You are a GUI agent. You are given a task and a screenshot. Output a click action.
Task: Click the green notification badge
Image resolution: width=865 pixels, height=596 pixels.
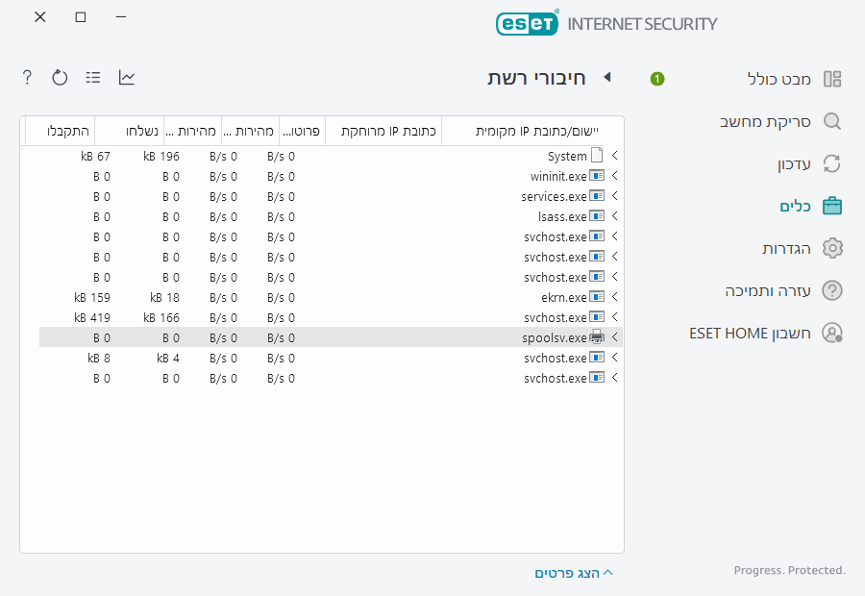(x=656, y=79)
